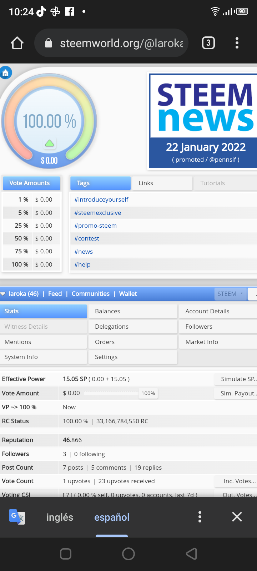Click the RC Status value 33,166,784,550 RC
Screen dimensions: 257x571
point(122,421)
